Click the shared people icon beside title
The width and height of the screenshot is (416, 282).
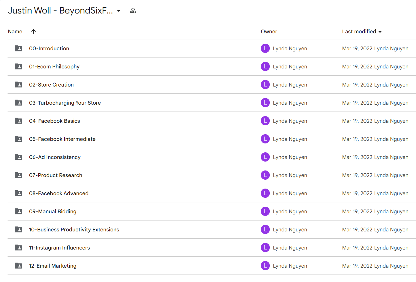coord(133,11)
